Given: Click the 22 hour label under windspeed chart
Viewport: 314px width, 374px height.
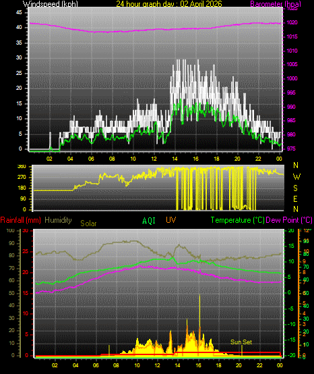Looking at the screenshot, I should click(258, 159).
